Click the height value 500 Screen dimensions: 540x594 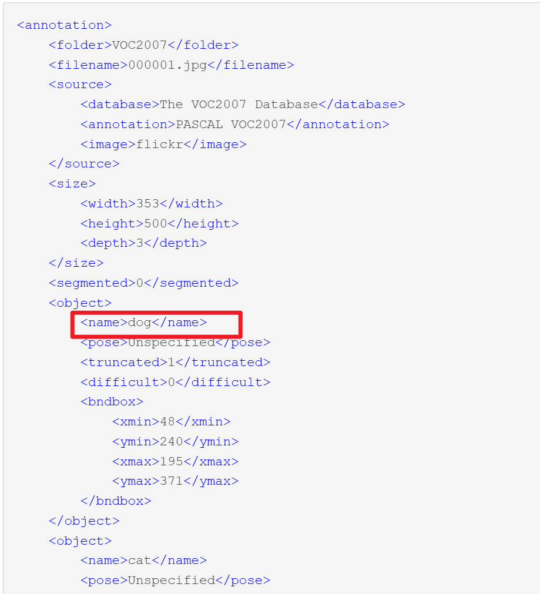pyautogui.click(x=156, y=224)
